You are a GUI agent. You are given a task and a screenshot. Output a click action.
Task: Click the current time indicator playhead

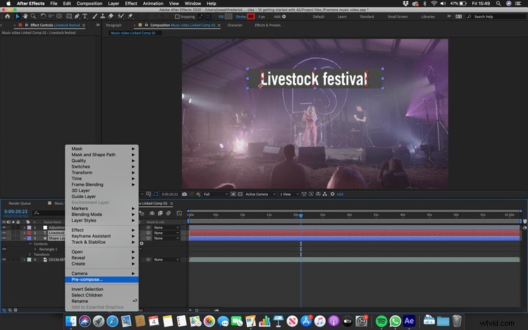tap(301, 215)
